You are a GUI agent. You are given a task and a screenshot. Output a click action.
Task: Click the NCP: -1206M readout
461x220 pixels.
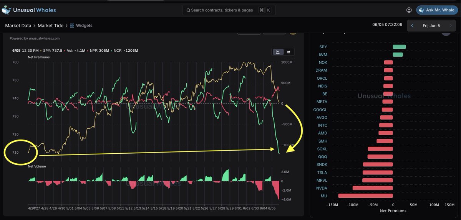click(x=126, y=51)
